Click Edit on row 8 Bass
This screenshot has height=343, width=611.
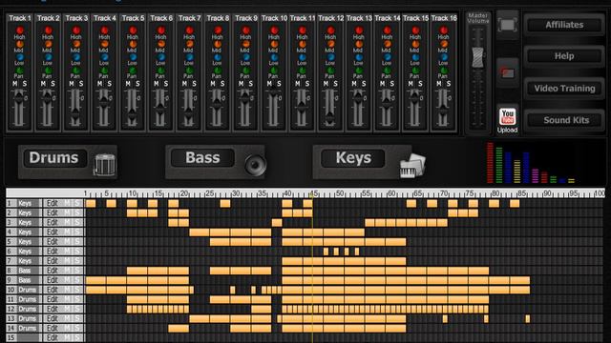click(x=52, y=271)
